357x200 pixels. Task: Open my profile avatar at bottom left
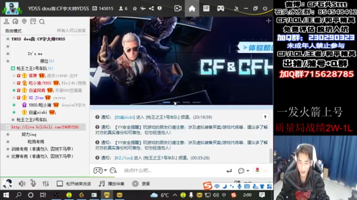click(7, 184)
